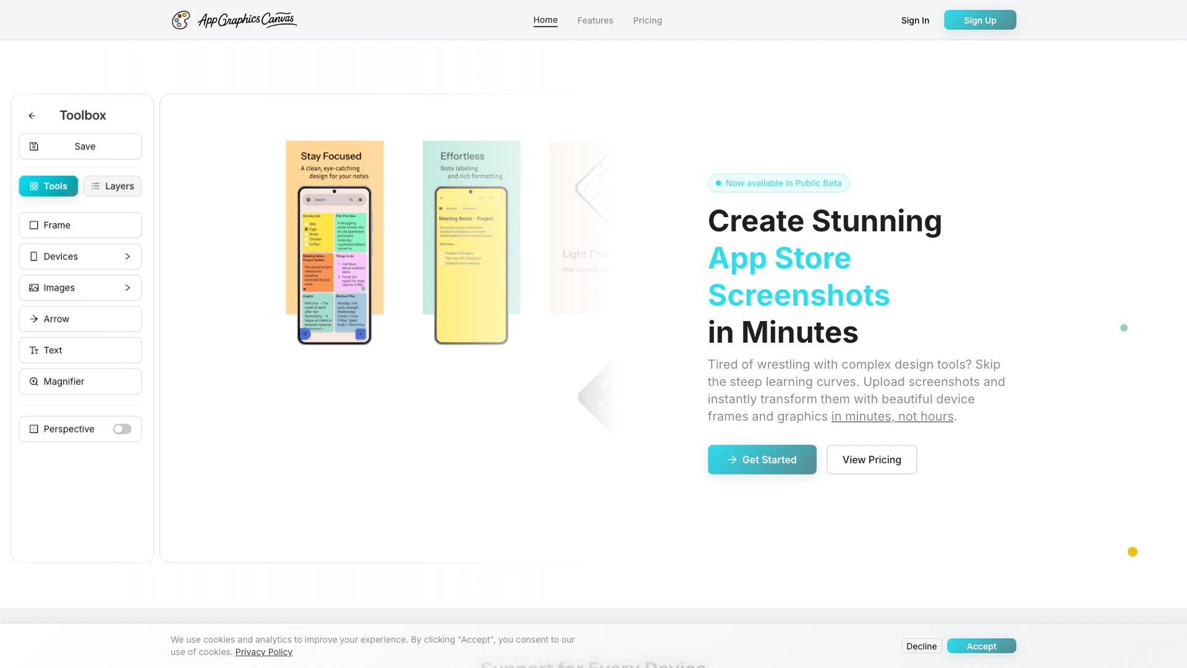
Task: Decline the cookie consent
Action: tap(921, 646)
